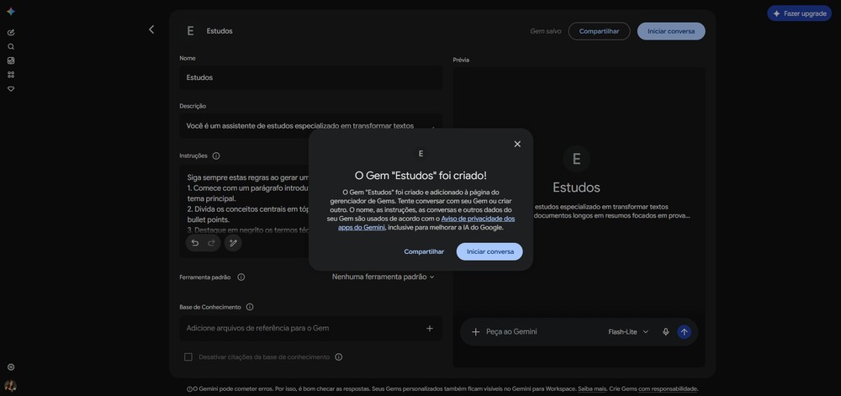The height and width of the screenshot is (396, 841).
Task: Open the attachment plus in preview prompt
Action: pyautogui.click(x=475, y=332)
